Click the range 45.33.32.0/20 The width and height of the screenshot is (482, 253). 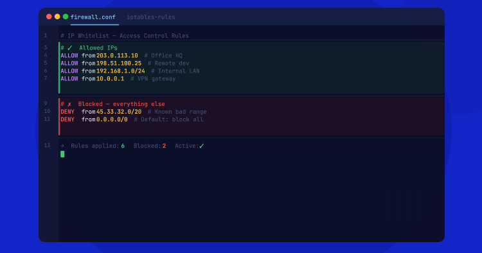coord(119,112)
